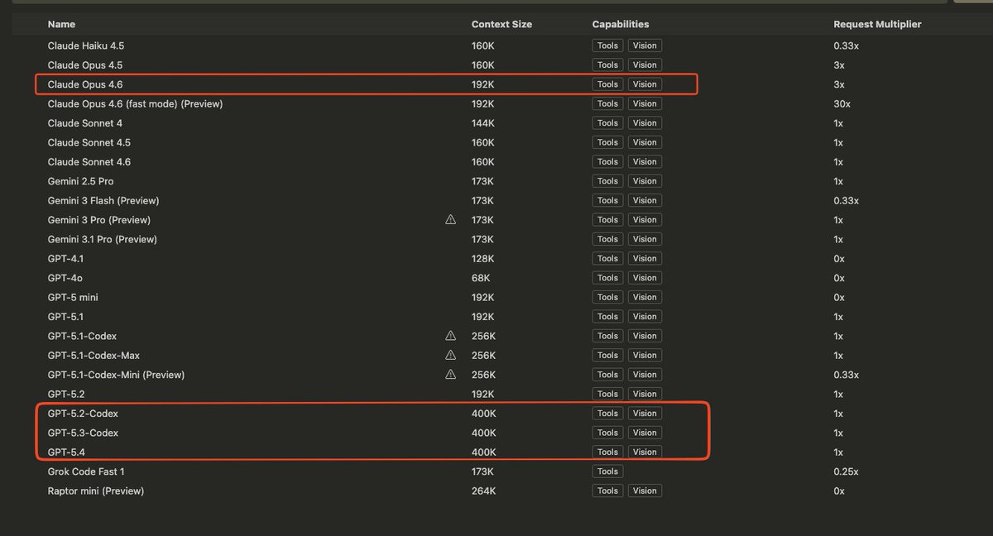Select the GPT-5.2-Codex model name

point(83,414)
